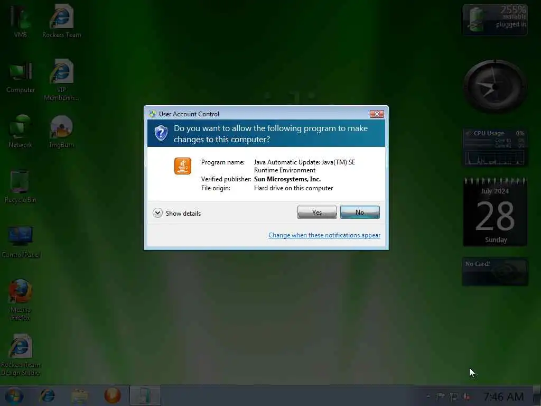Click Yes to allow the Java update
The width and height of the screenshot is (541, 406).
click(x=317, y=213)
